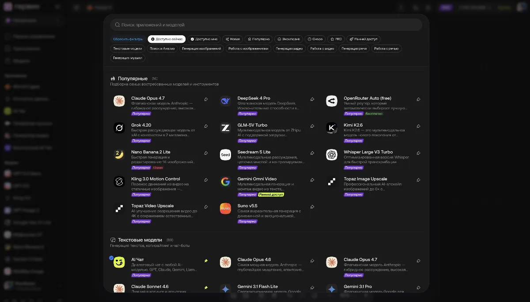Pin the Kimi K2.6 model

point(418,127)
